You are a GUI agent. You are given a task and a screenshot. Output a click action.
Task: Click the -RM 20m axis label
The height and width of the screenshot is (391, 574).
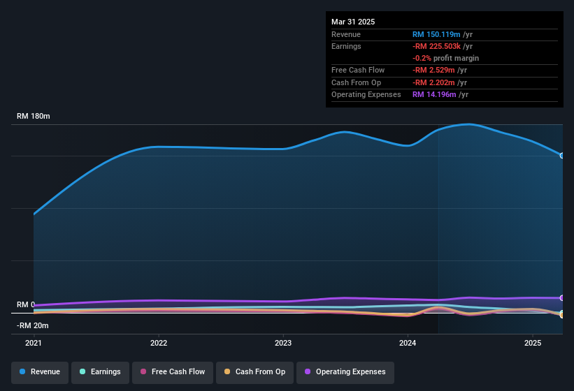coord(33,325)
